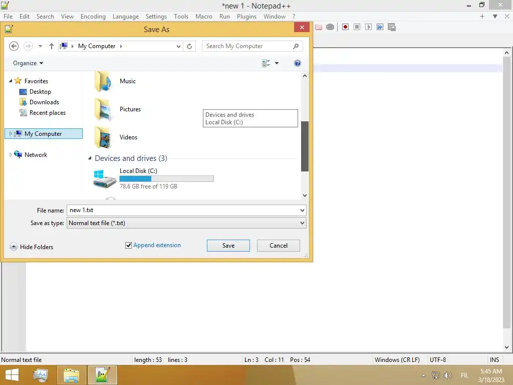Click Save Current Recorded Macro icon
The image size is (513, 385).
point(392,27)
